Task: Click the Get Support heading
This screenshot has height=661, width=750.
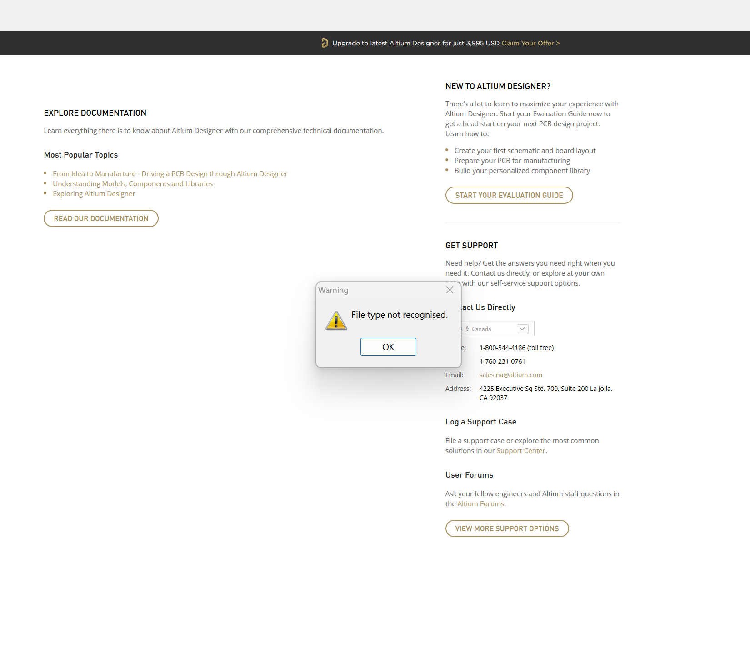Action: (471, 246)
